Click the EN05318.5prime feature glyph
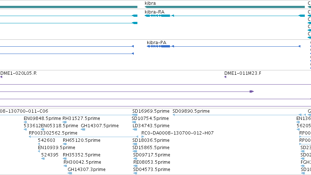Image resolution: width=311 pixels, height=175 pixels. 42,129
